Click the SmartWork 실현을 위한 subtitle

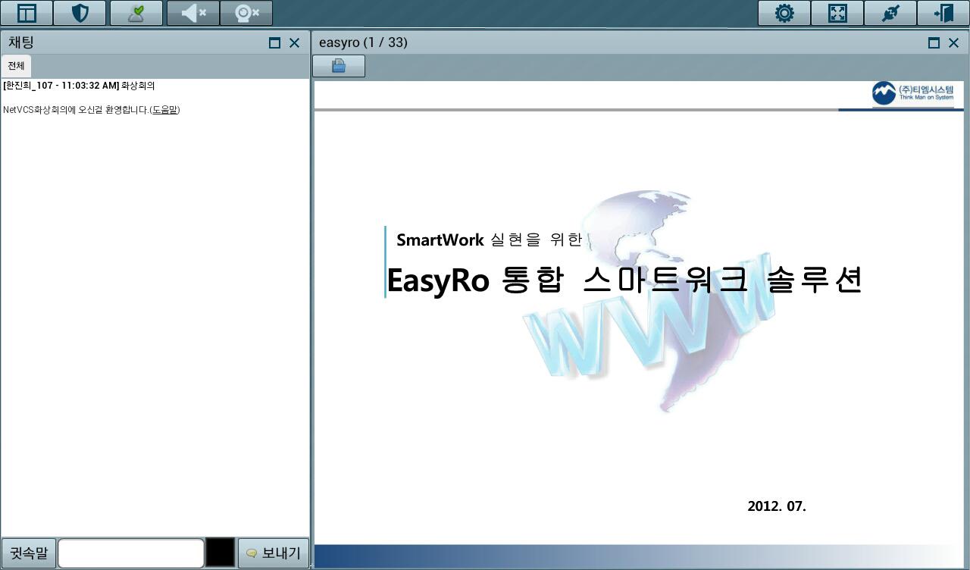coord(489,240)
